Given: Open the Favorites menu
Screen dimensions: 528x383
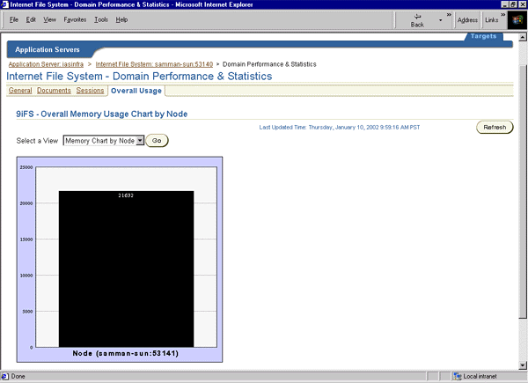Looking at the screenshot, I should click(x=75, y=19).
